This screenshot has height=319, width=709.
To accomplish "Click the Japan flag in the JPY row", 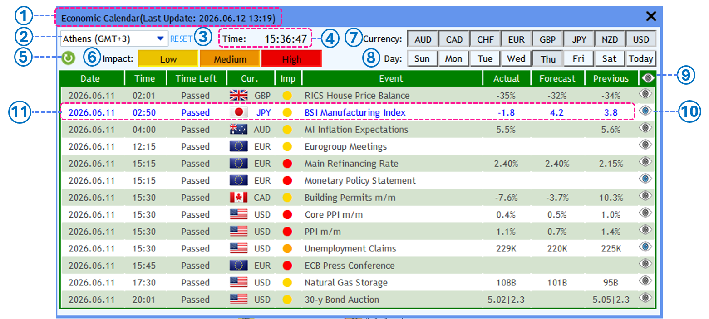I will pyautogui.click(x=239, y=112).
